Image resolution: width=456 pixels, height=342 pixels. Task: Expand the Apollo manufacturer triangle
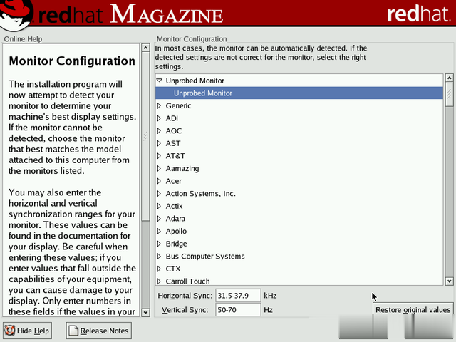[159, 231]
